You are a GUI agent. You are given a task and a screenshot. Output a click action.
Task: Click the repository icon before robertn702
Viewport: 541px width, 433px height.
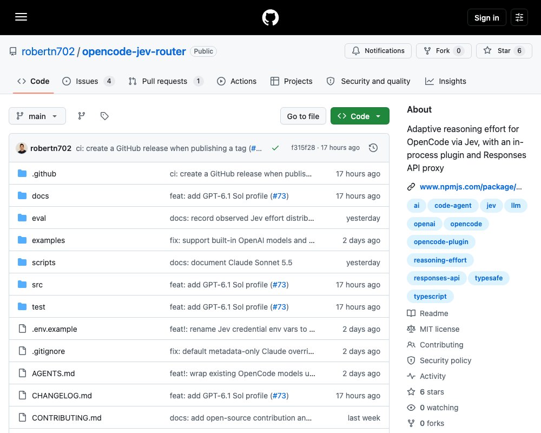point(13,51)
